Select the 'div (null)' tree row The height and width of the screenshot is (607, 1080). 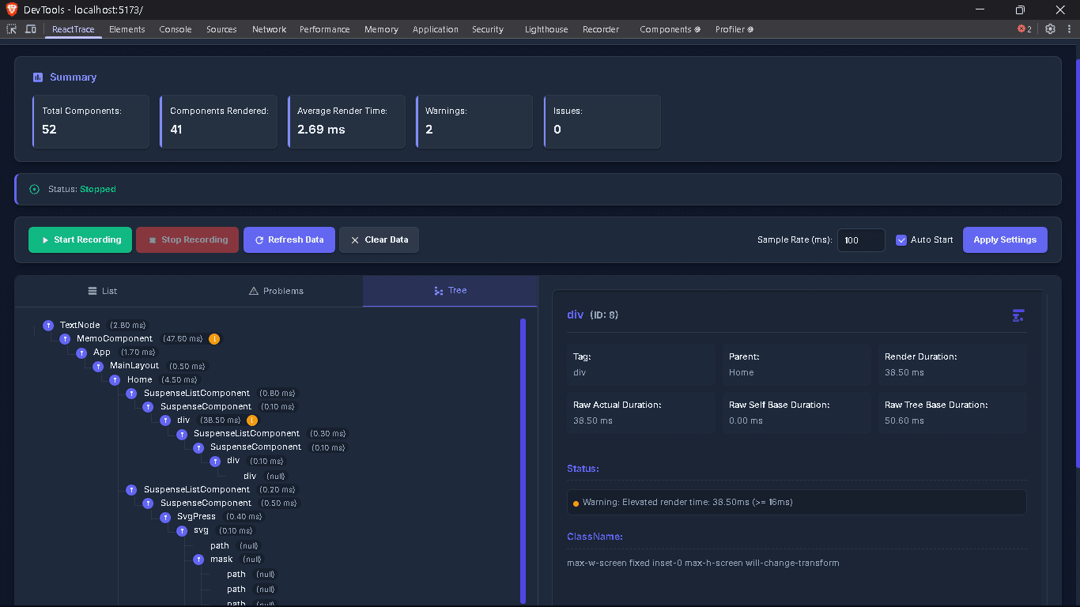tap(264, 477)
